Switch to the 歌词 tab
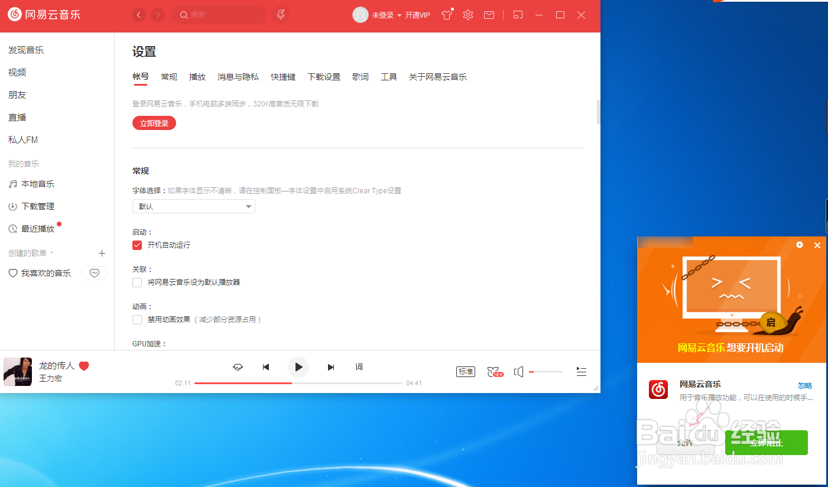 [x=361, y=77]
